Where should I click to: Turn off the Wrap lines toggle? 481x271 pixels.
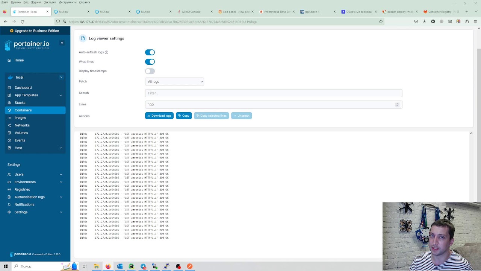coord(150,62)
